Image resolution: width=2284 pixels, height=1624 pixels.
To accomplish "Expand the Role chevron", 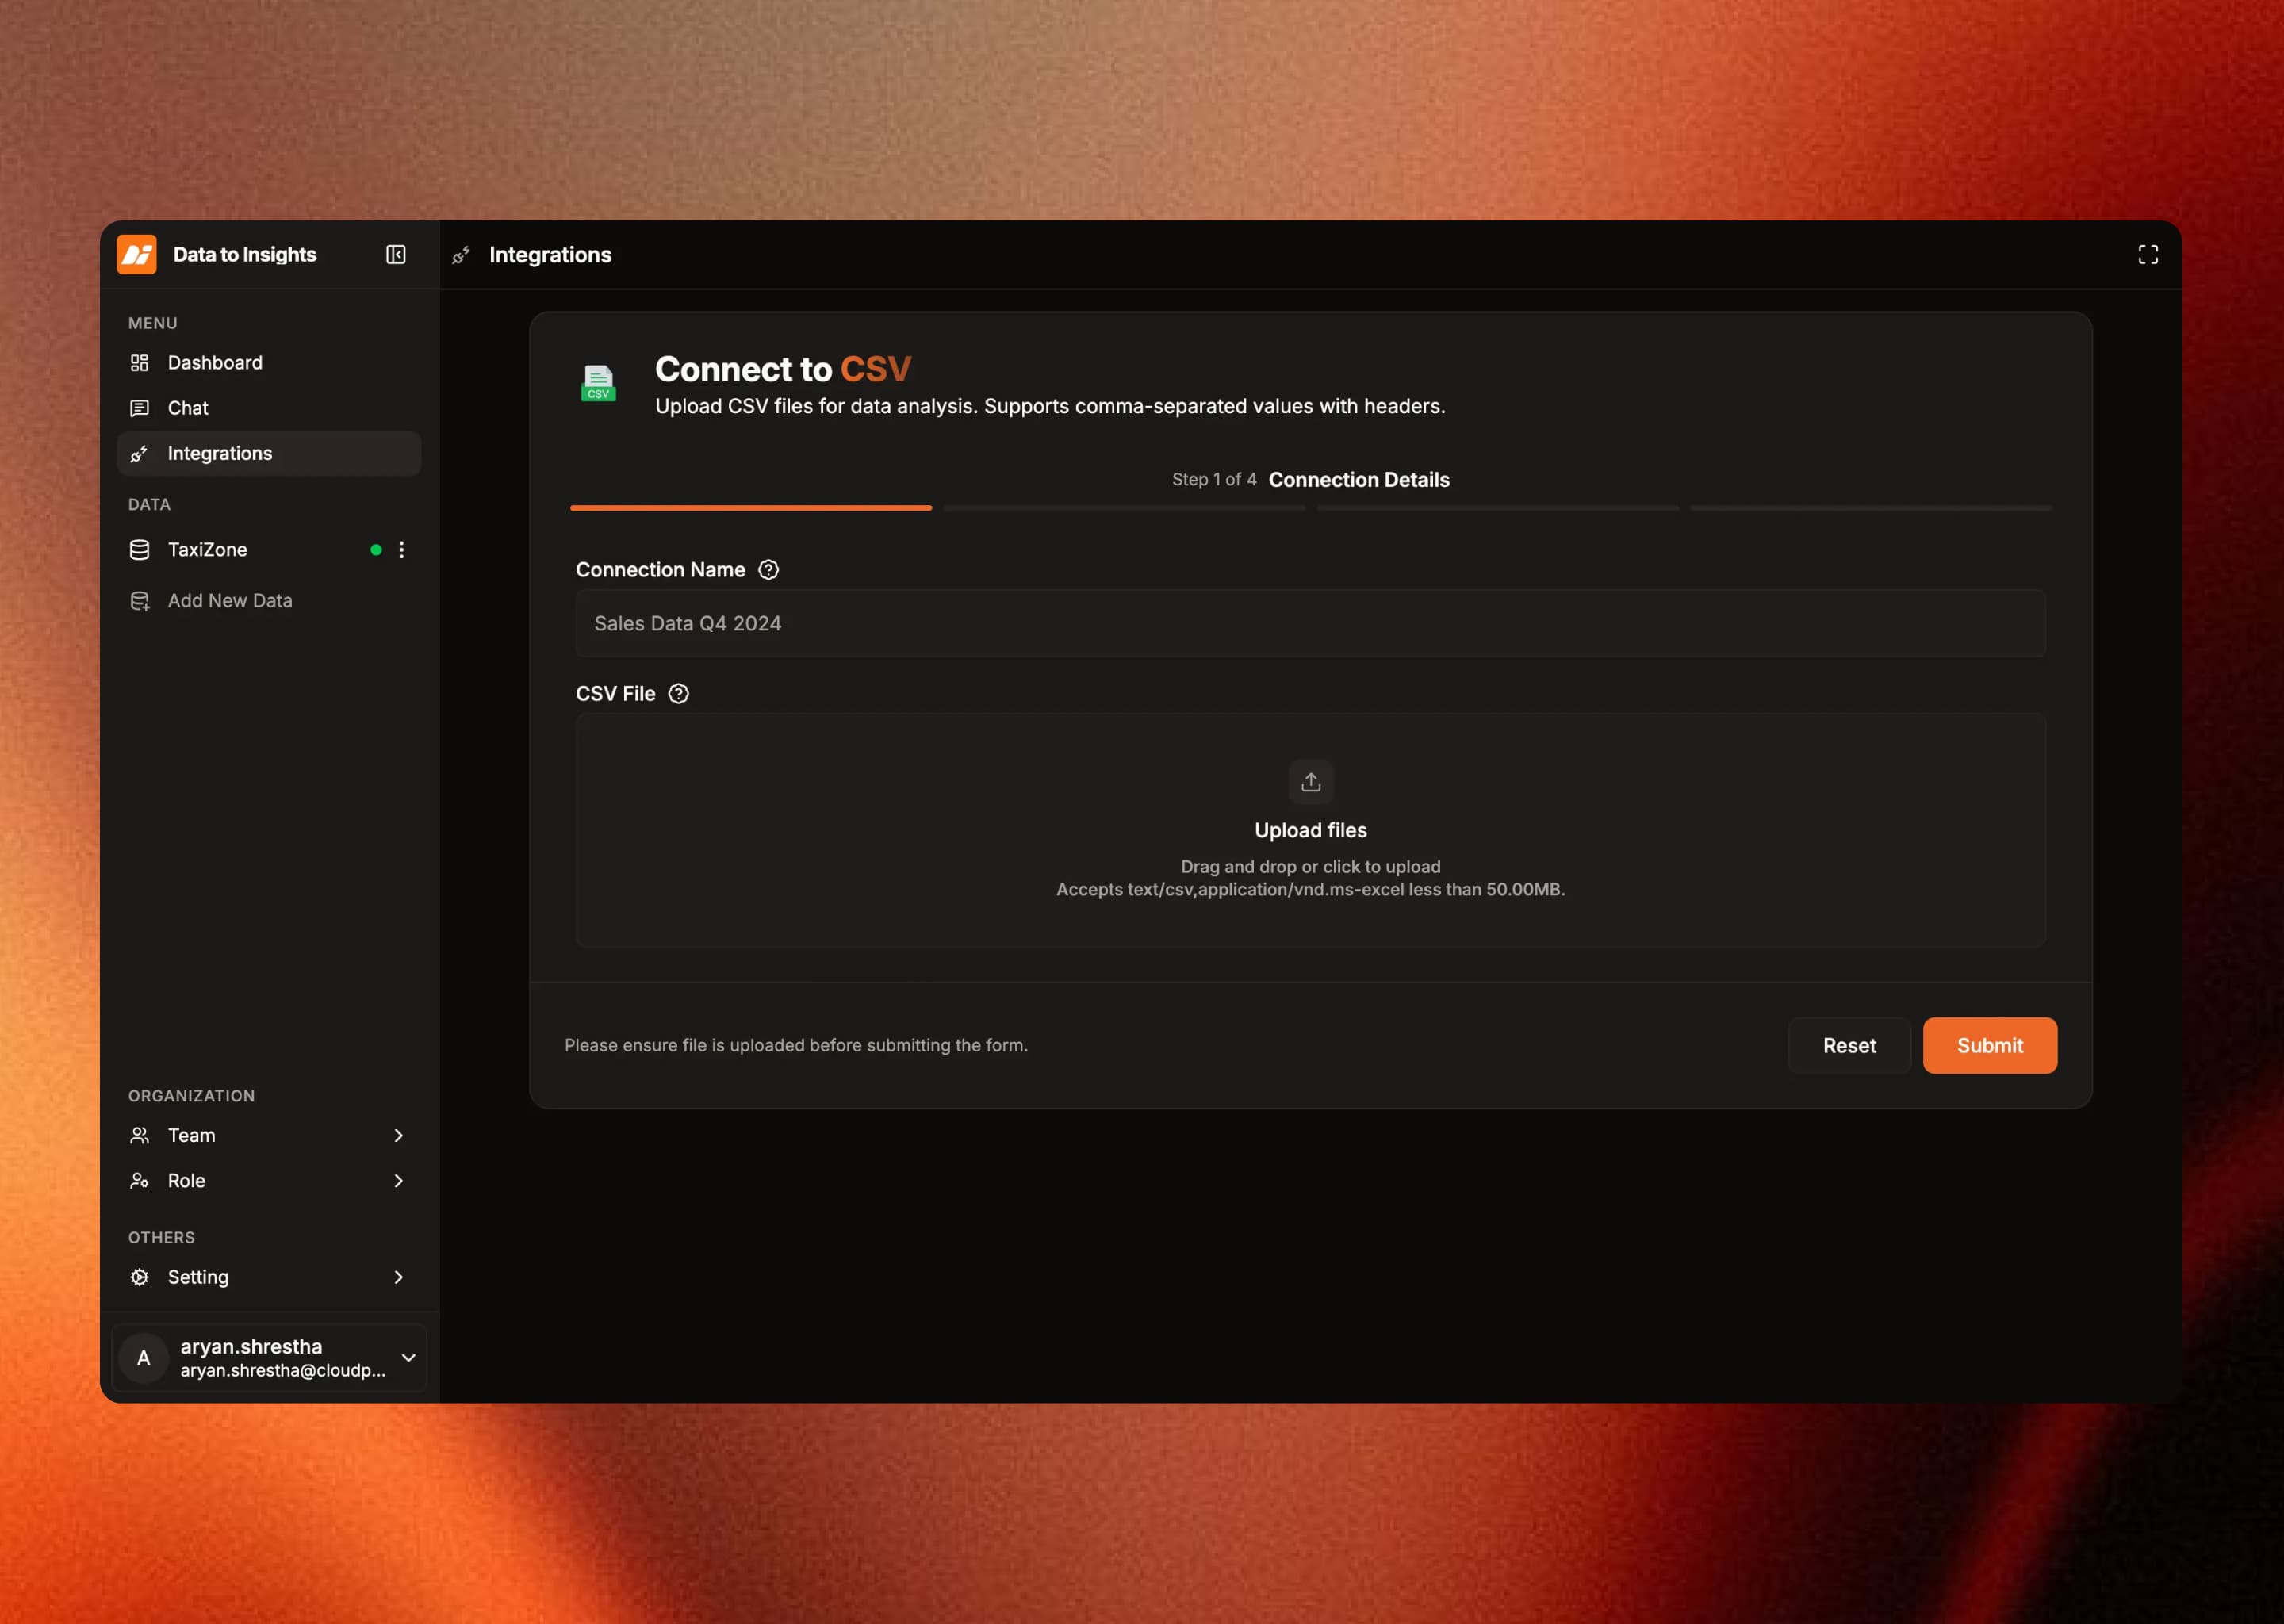I will click(x=399, y=1181).
